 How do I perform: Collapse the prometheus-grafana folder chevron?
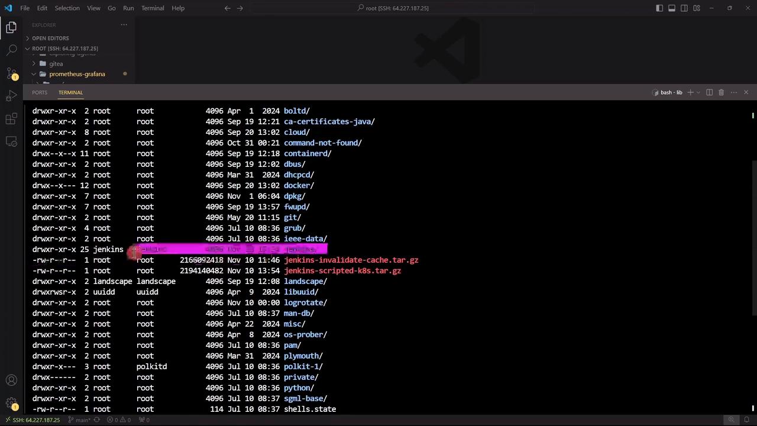point(34,74)
